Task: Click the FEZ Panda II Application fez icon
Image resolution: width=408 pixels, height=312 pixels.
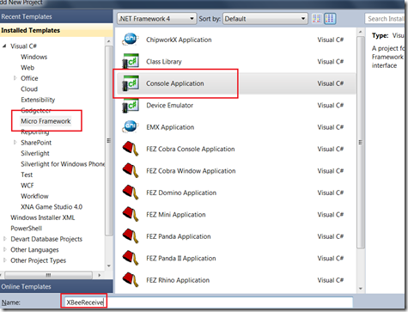Action: tap(131, 258)
